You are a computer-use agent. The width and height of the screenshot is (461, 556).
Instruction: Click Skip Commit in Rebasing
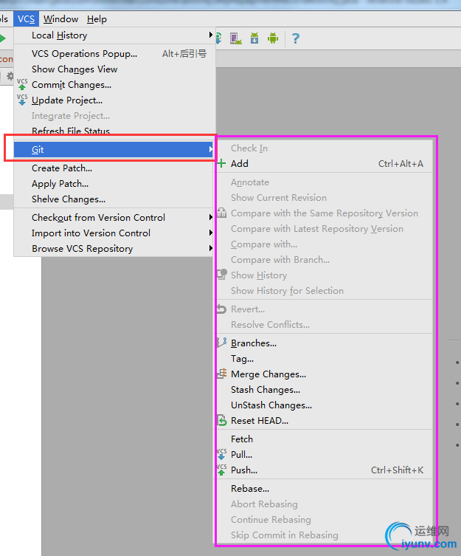[x=324, y=535]
